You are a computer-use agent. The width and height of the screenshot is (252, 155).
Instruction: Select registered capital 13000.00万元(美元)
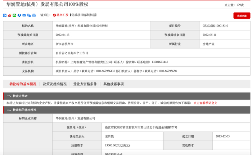tap(117, 145)
